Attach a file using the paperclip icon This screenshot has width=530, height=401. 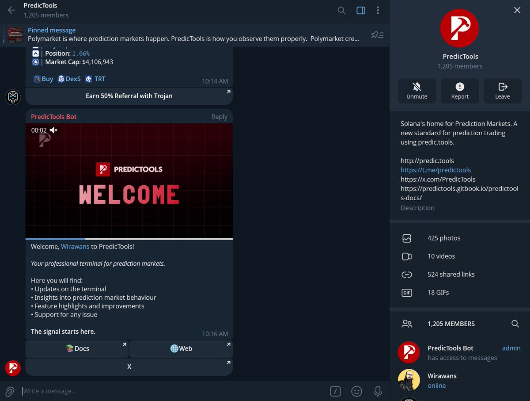9,391
